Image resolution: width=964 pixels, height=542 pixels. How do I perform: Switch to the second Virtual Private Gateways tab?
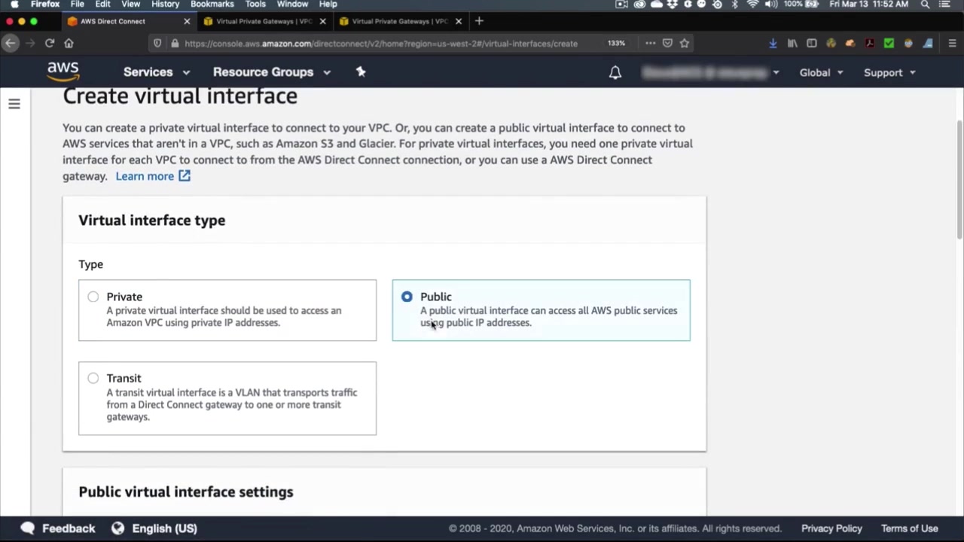pos(399,21)
